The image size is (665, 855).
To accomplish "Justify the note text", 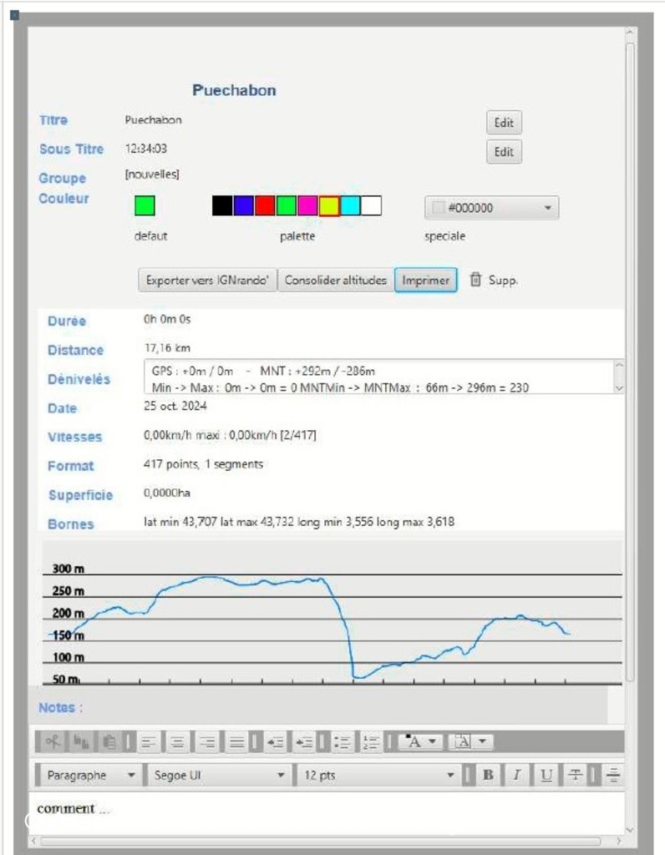I will 237,741.
